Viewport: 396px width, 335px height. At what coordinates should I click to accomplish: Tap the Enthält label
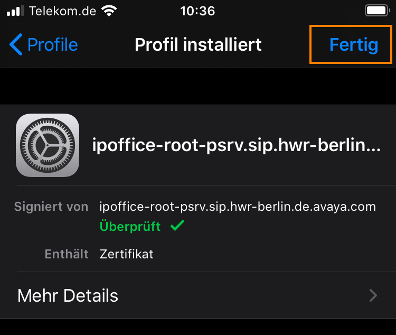[x=67, y=254]
